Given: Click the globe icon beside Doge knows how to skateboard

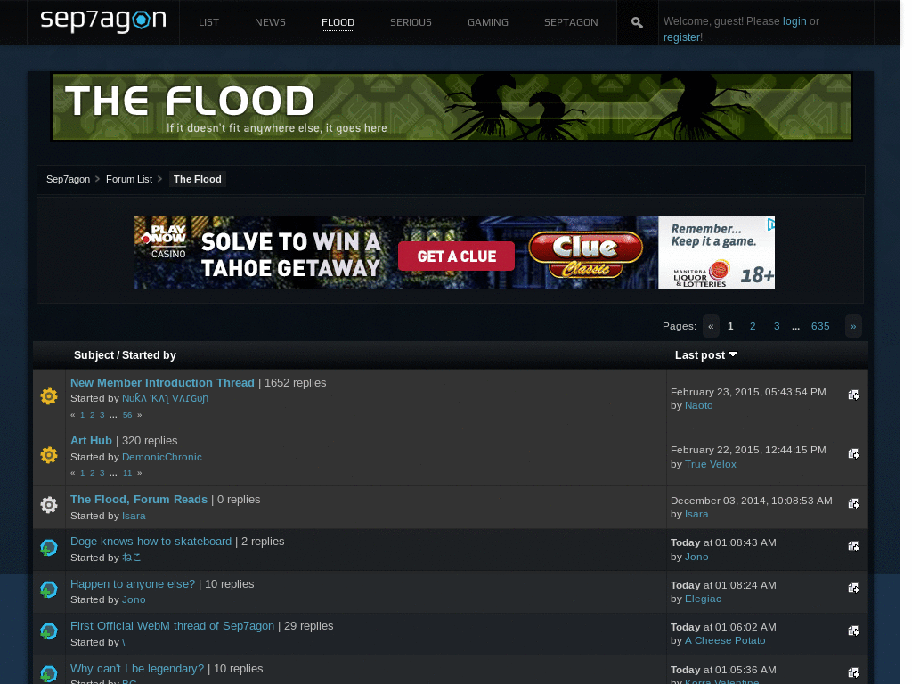Looking at the screenshot, I should click(x=48, y=547).
